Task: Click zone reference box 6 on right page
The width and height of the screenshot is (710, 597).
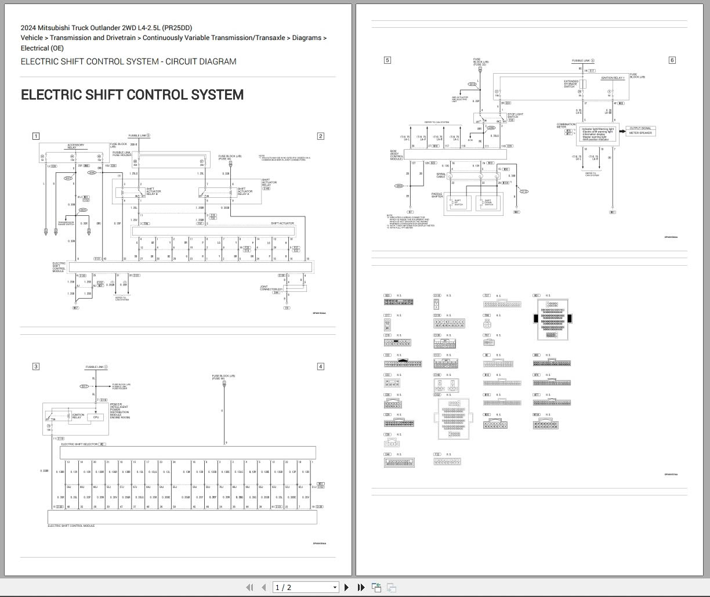Action: (672, 59)
